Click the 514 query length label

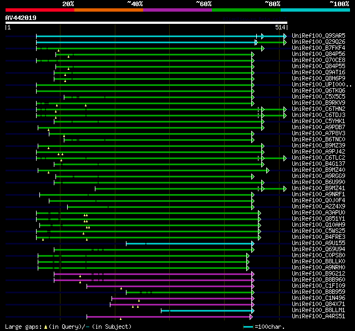pos(280,27)
